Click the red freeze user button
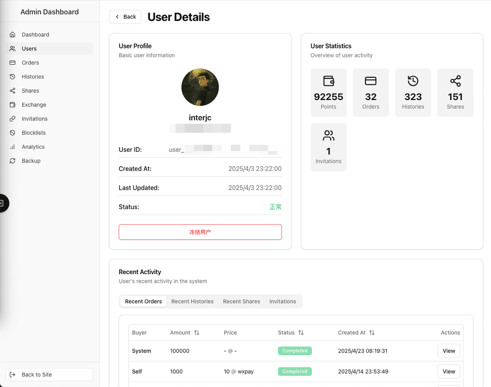This screenshot has width=491, height=387. [x=200, y=232]
